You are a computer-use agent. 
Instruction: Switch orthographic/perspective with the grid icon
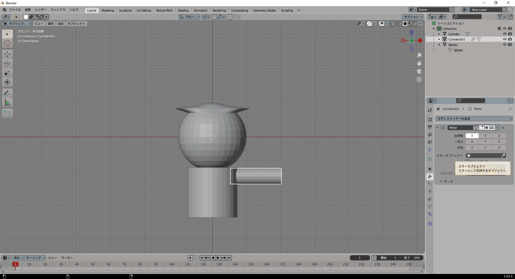click(x=419, y=79)
